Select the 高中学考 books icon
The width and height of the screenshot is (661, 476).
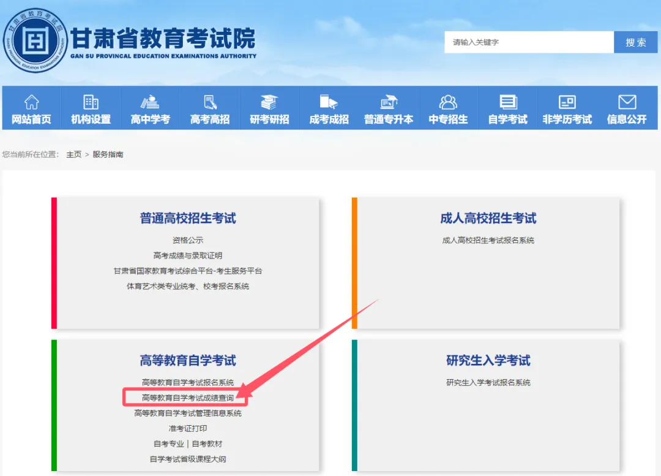(150, 102)
